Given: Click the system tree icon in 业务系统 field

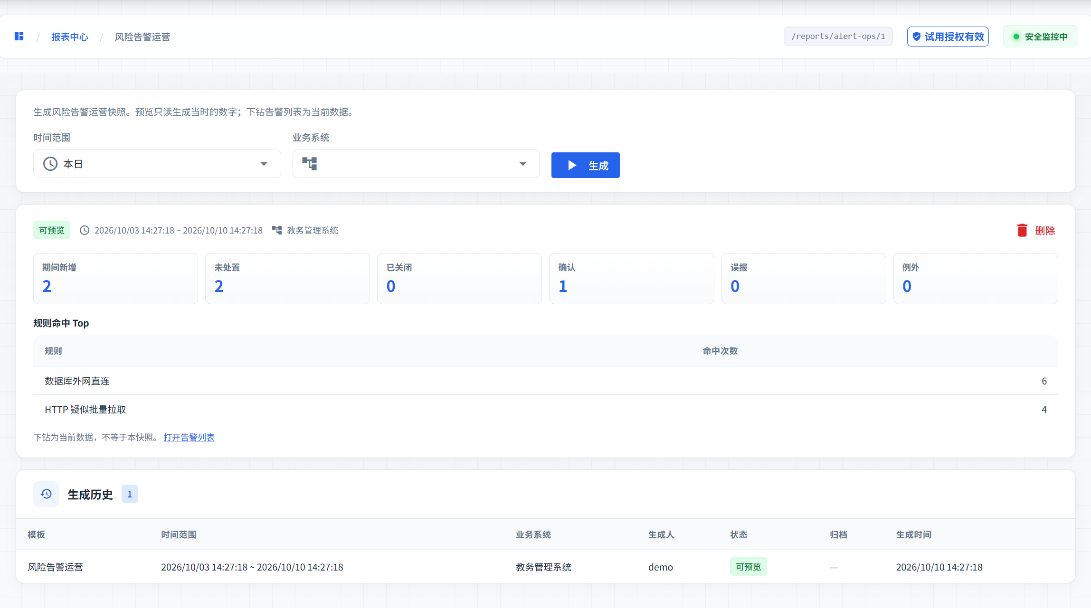Looking at the screenshot, I should (310, 164).
